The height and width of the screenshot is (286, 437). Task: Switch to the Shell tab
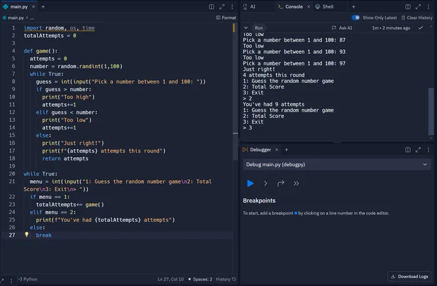(325, 6)
